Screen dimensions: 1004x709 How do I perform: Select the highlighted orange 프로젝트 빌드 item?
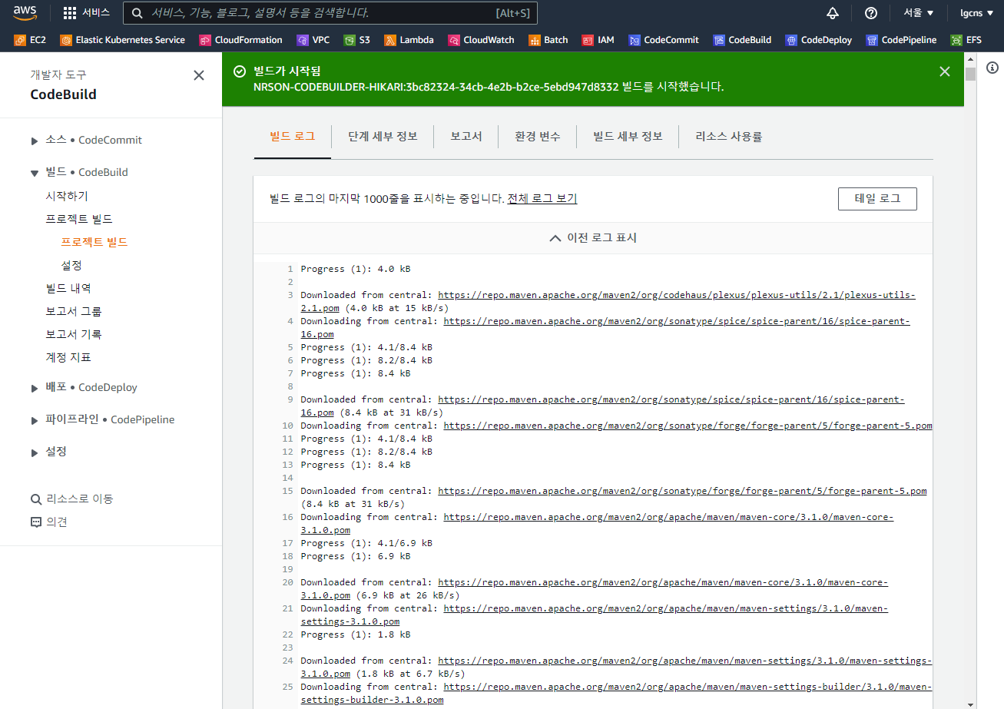[x=94, y=242]
